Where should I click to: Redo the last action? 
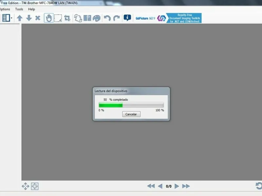[x=117, y=18]
